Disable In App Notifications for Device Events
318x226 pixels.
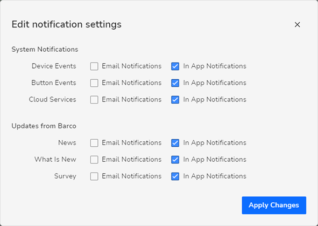(x=175, y=66)
